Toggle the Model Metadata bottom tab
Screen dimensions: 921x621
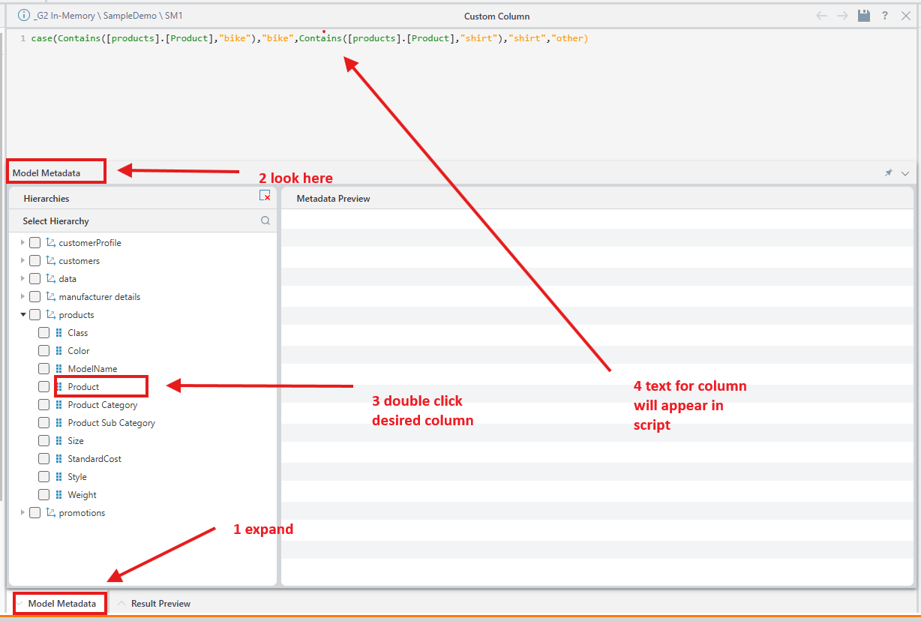60,604
